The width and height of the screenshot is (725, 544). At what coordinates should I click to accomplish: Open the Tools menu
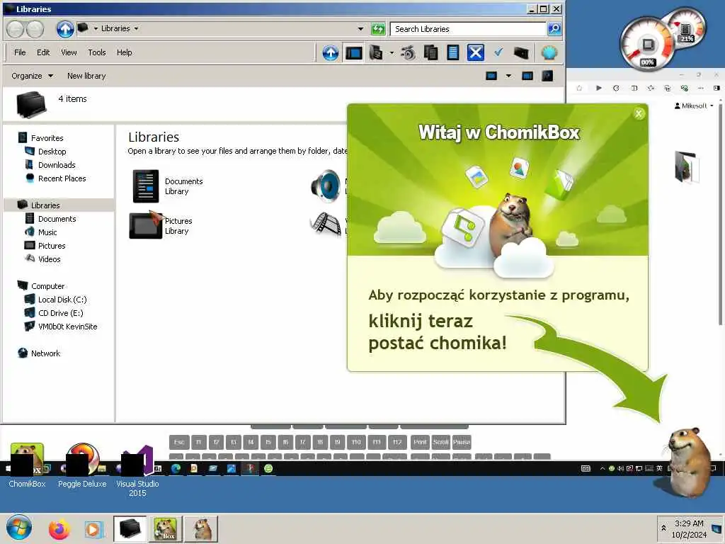96,52
